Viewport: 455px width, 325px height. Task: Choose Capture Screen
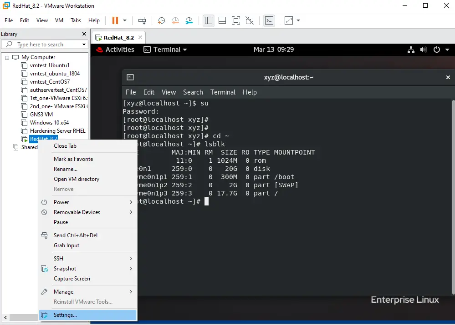click(x=87, y=279)
